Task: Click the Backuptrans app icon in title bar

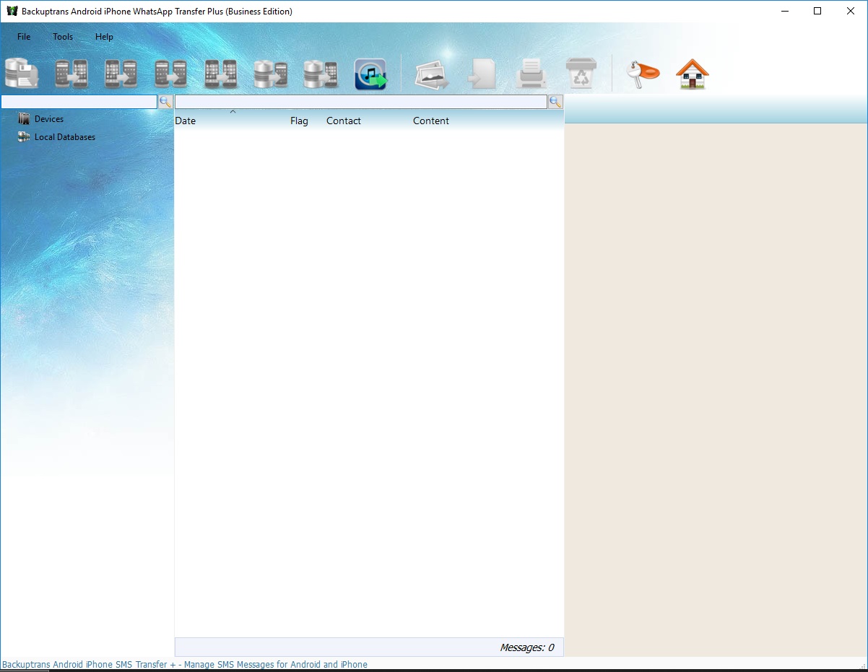Action: coord(12,12)
